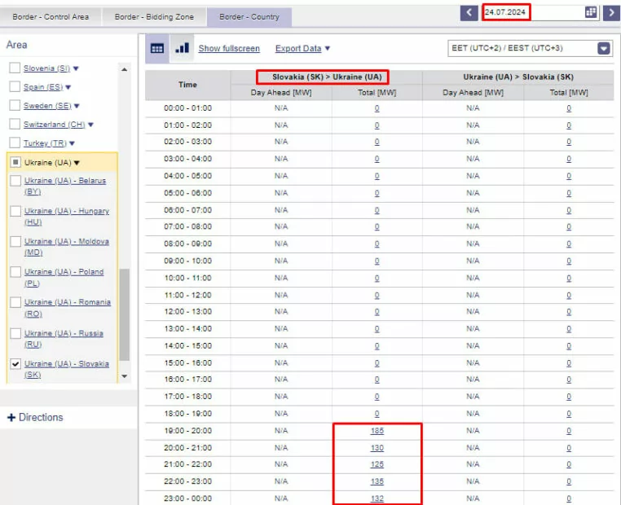Expand Switzerland (CH) arrow
Viewport: 621px width, 505px height.
(90, 125)
